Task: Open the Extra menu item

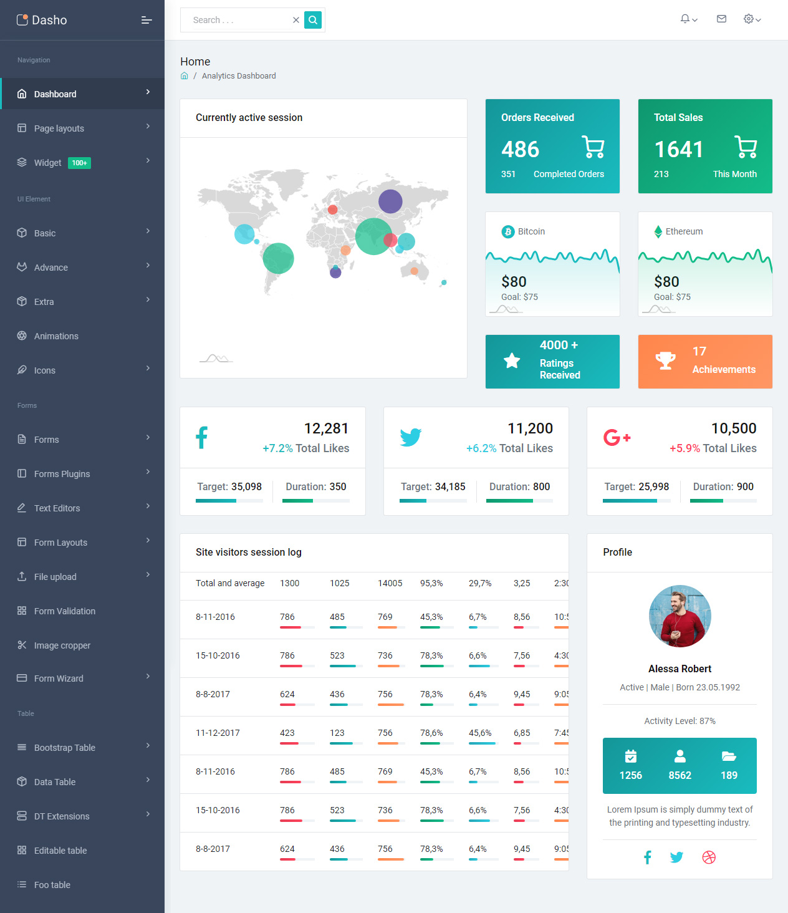Action: point(82,302)
